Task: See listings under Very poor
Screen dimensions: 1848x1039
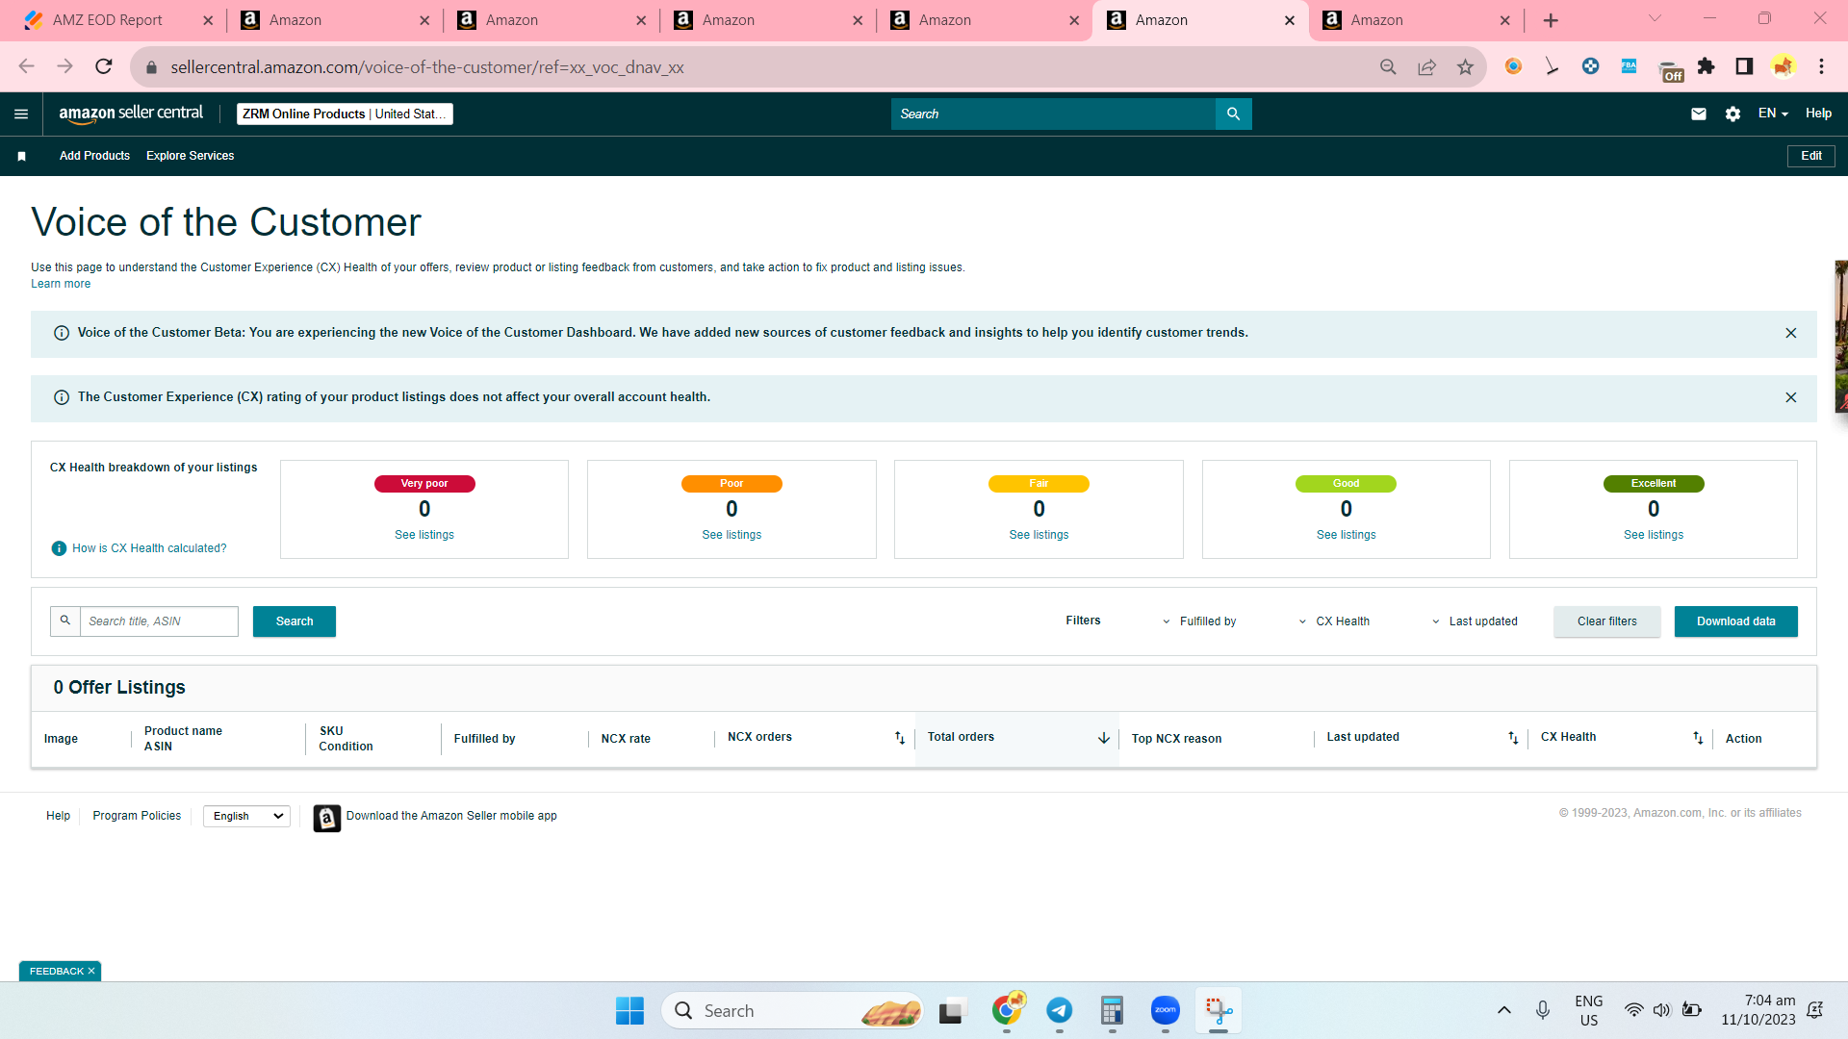Action: click(x=424, y=535)
